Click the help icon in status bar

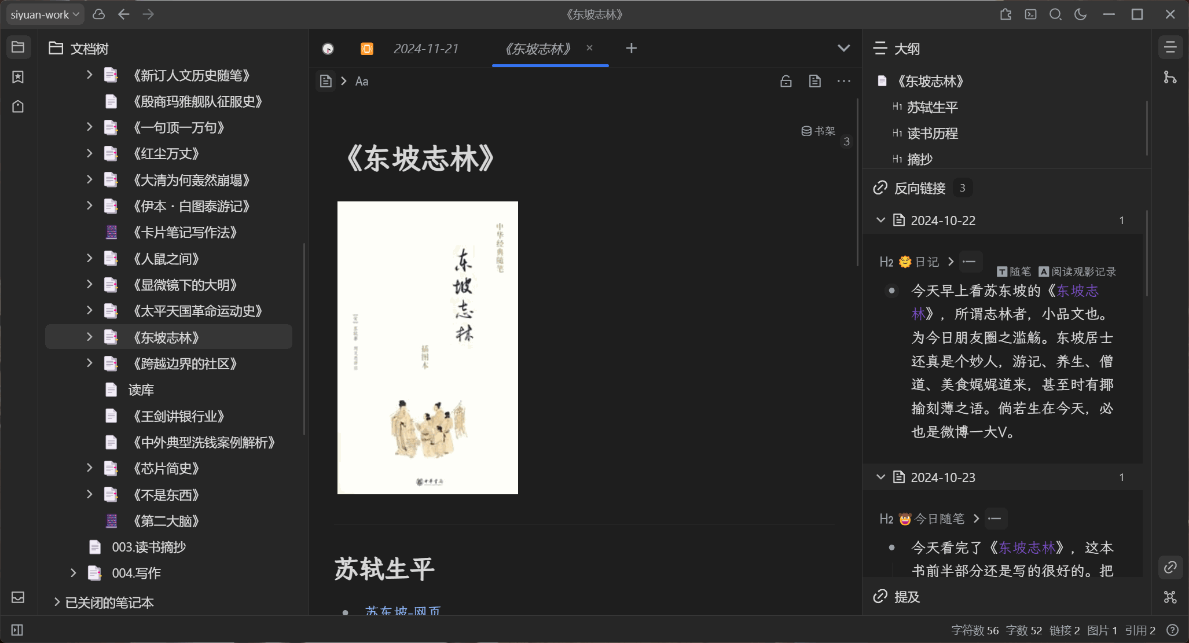pos(1172,630)
